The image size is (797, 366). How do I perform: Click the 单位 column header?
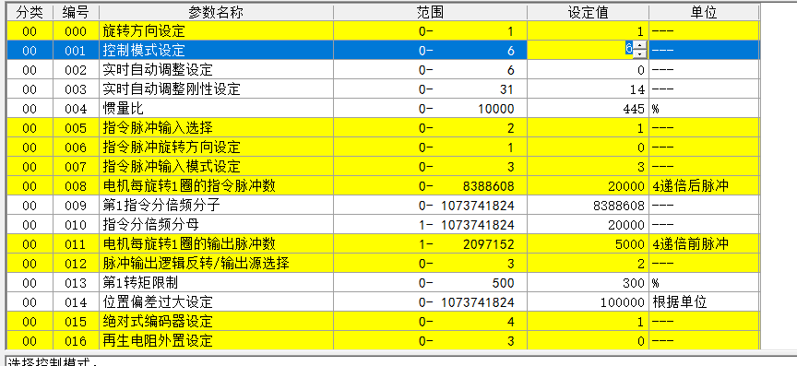pyautogui.click(x=704, y=12)
